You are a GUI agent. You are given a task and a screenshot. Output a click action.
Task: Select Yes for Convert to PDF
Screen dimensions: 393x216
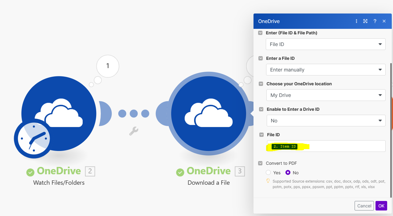pos(268,172)
